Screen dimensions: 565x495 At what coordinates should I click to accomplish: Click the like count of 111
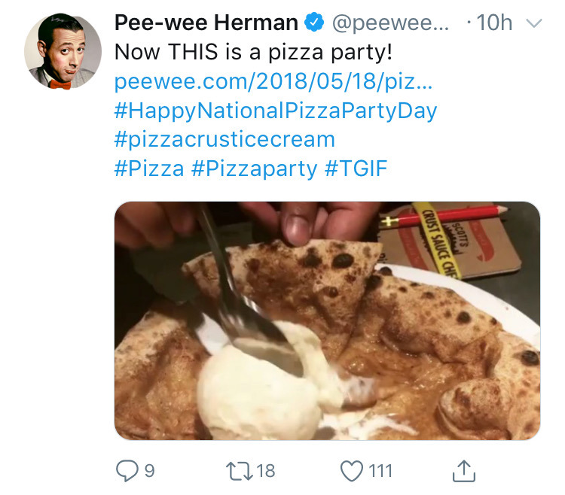380,471
